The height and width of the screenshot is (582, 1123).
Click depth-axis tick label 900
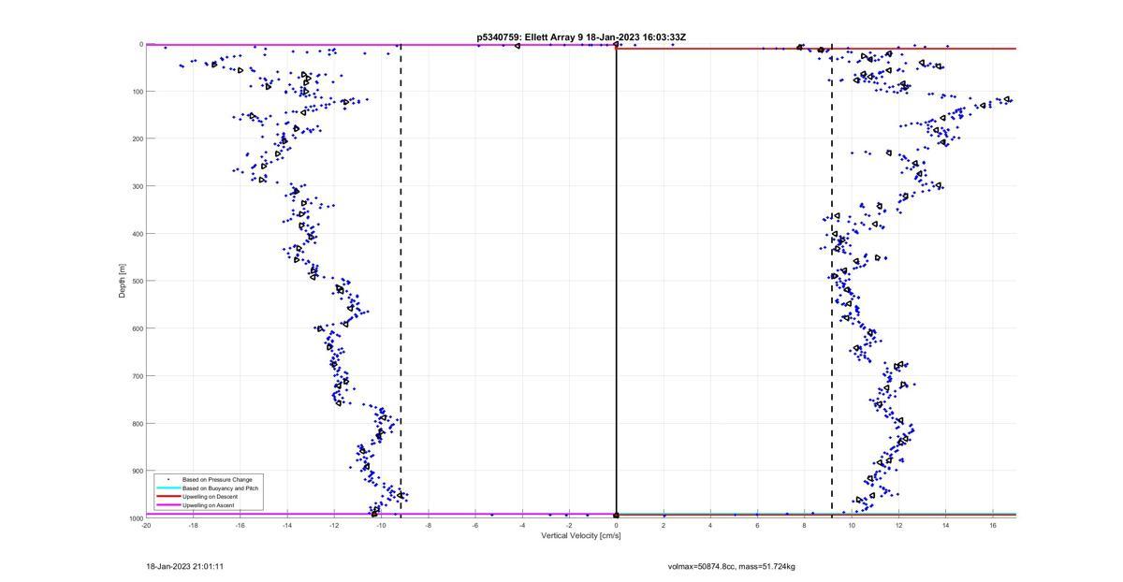[137, 471]
